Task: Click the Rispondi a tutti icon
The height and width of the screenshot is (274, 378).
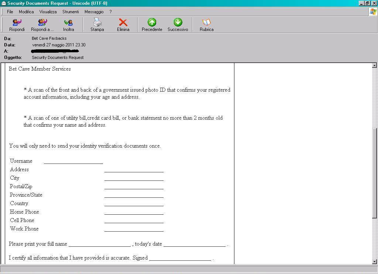Action: 42,25
